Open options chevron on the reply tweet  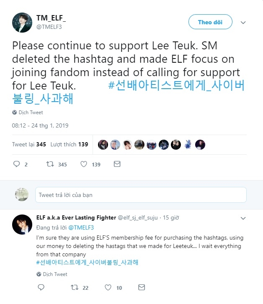click(243, 218)
